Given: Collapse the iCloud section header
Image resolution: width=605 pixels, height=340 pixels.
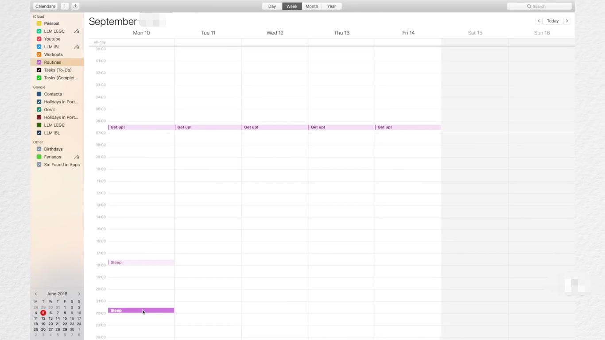Looking at the screenshot, I should click(39, 16).
